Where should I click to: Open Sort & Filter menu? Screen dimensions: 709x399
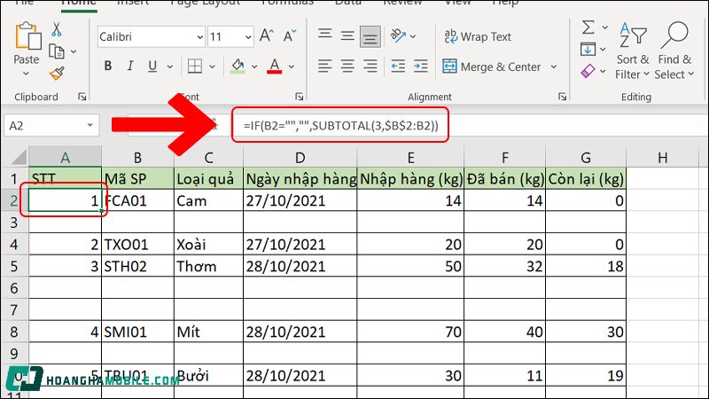coord(632,51)
